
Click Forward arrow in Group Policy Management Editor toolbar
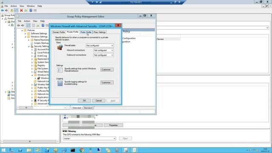point(23,25)
